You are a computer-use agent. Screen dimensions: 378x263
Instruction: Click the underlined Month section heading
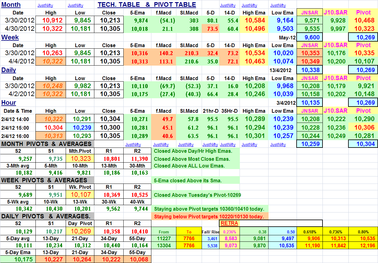tap(11, 5)
